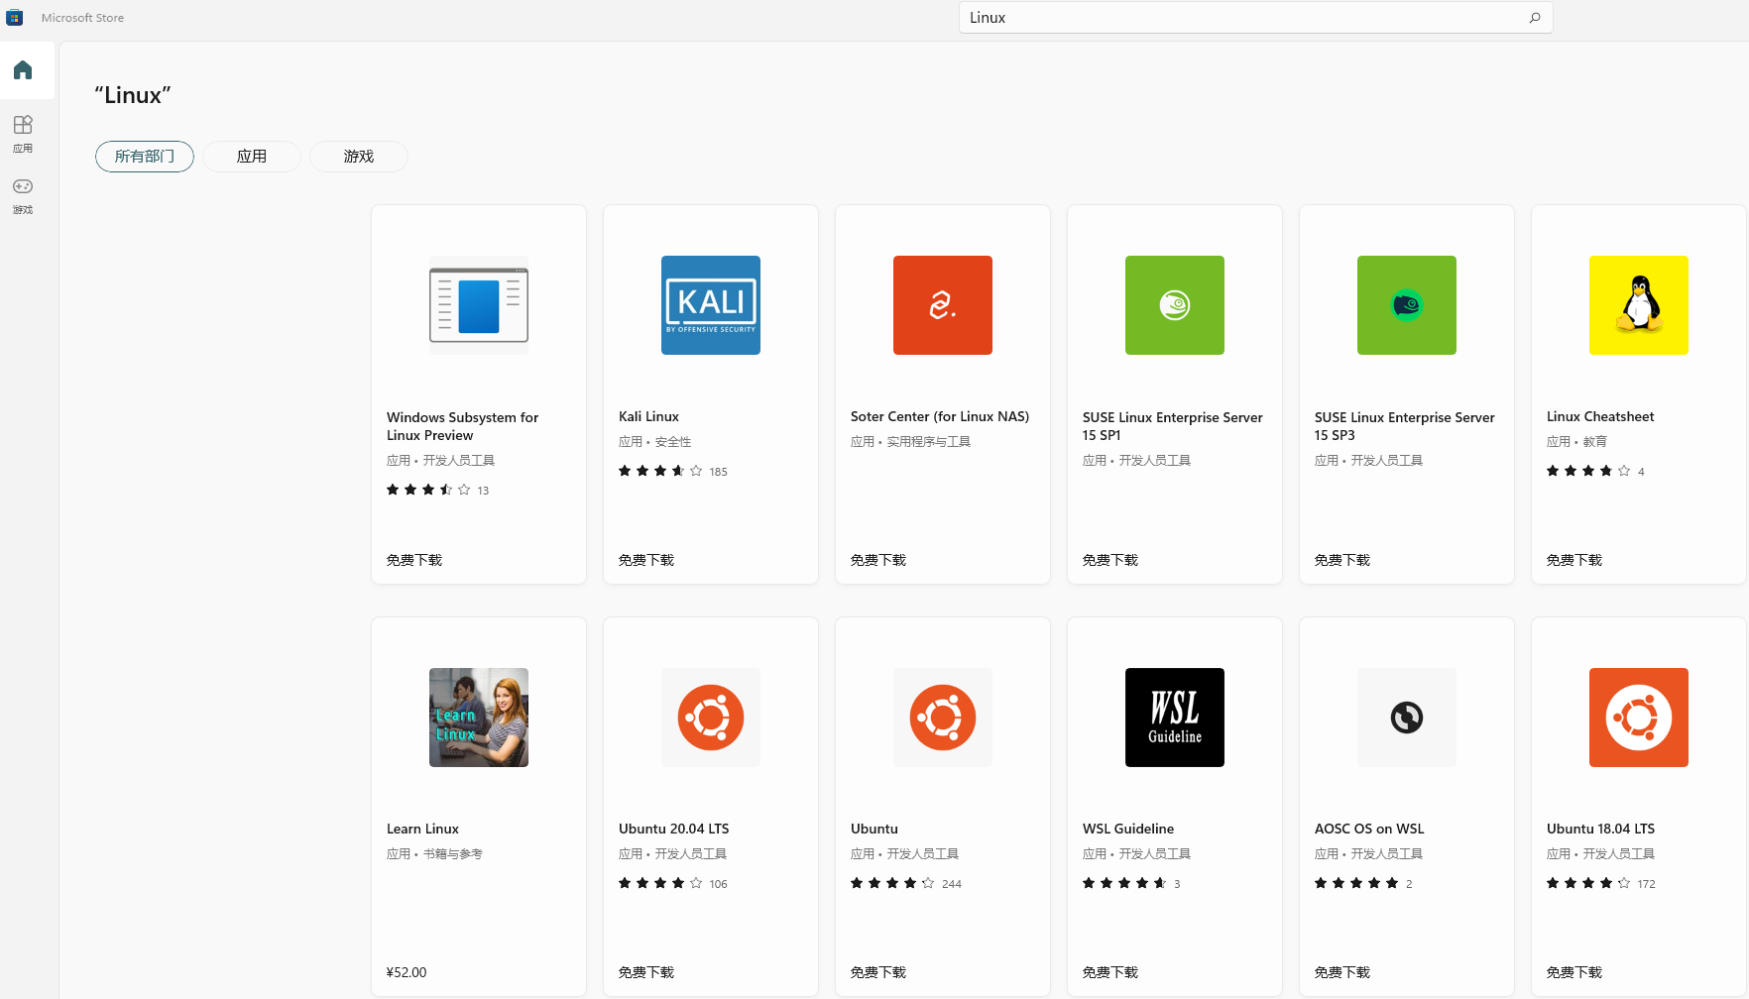Open the Soter Center (for Linux NAS) title
The height and width of the screenshot is (999, 1749).
coord(940,416)
